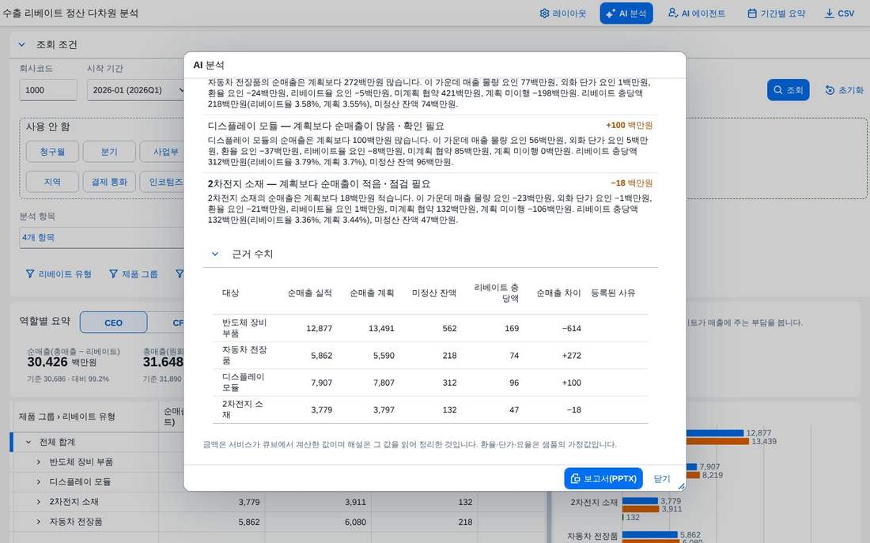Click the 반도체 장비 부품 row in dialog table
The image size is (870, 543).
point(430,328)
